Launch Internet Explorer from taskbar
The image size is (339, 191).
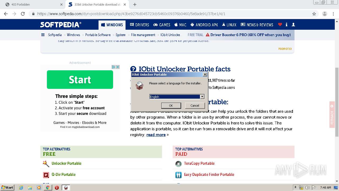(x=21, y=188)
